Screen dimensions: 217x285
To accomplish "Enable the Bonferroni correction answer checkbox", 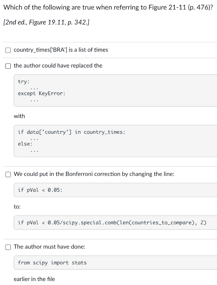I will click(8, 174).
